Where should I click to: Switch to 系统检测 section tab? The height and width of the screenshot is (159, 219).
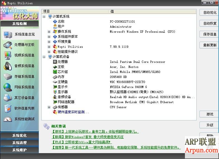pyautogui.click(x=20, y=23)
